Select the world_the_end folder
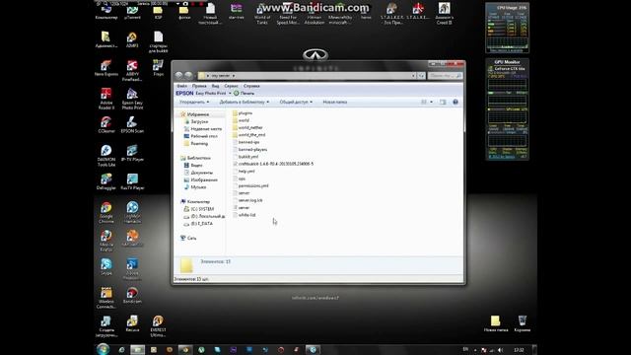This screenshot has width=631, height=355. [248, 135]
